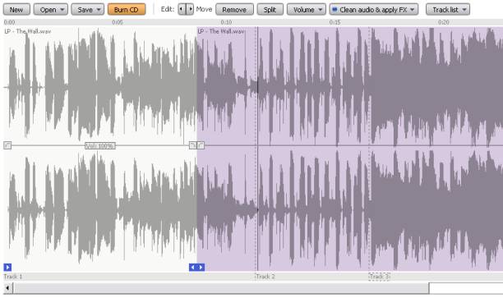Click the 0:05 mark on the time ruler
Viewport: 503px width, 298px height.
pyautogui.click(x=118, y=22)
